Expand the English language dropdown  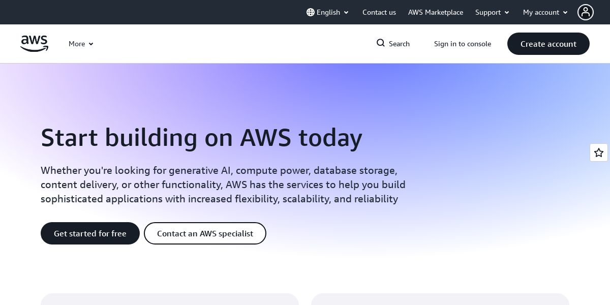pos(328,12)
